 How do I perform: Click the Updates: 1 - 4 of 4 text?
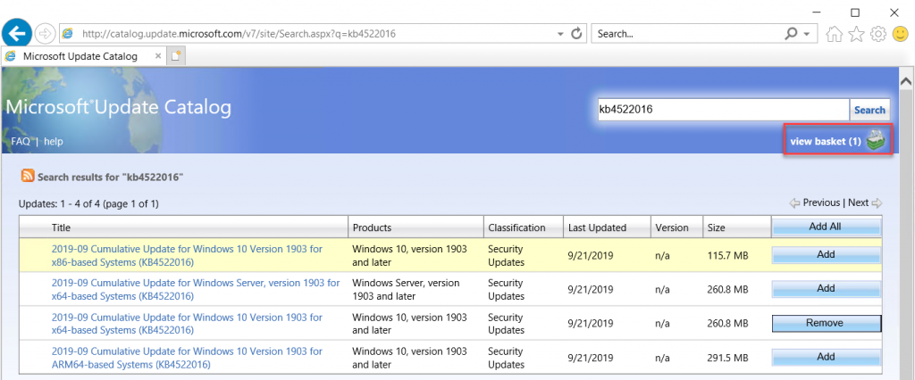(x=88, y=204)
